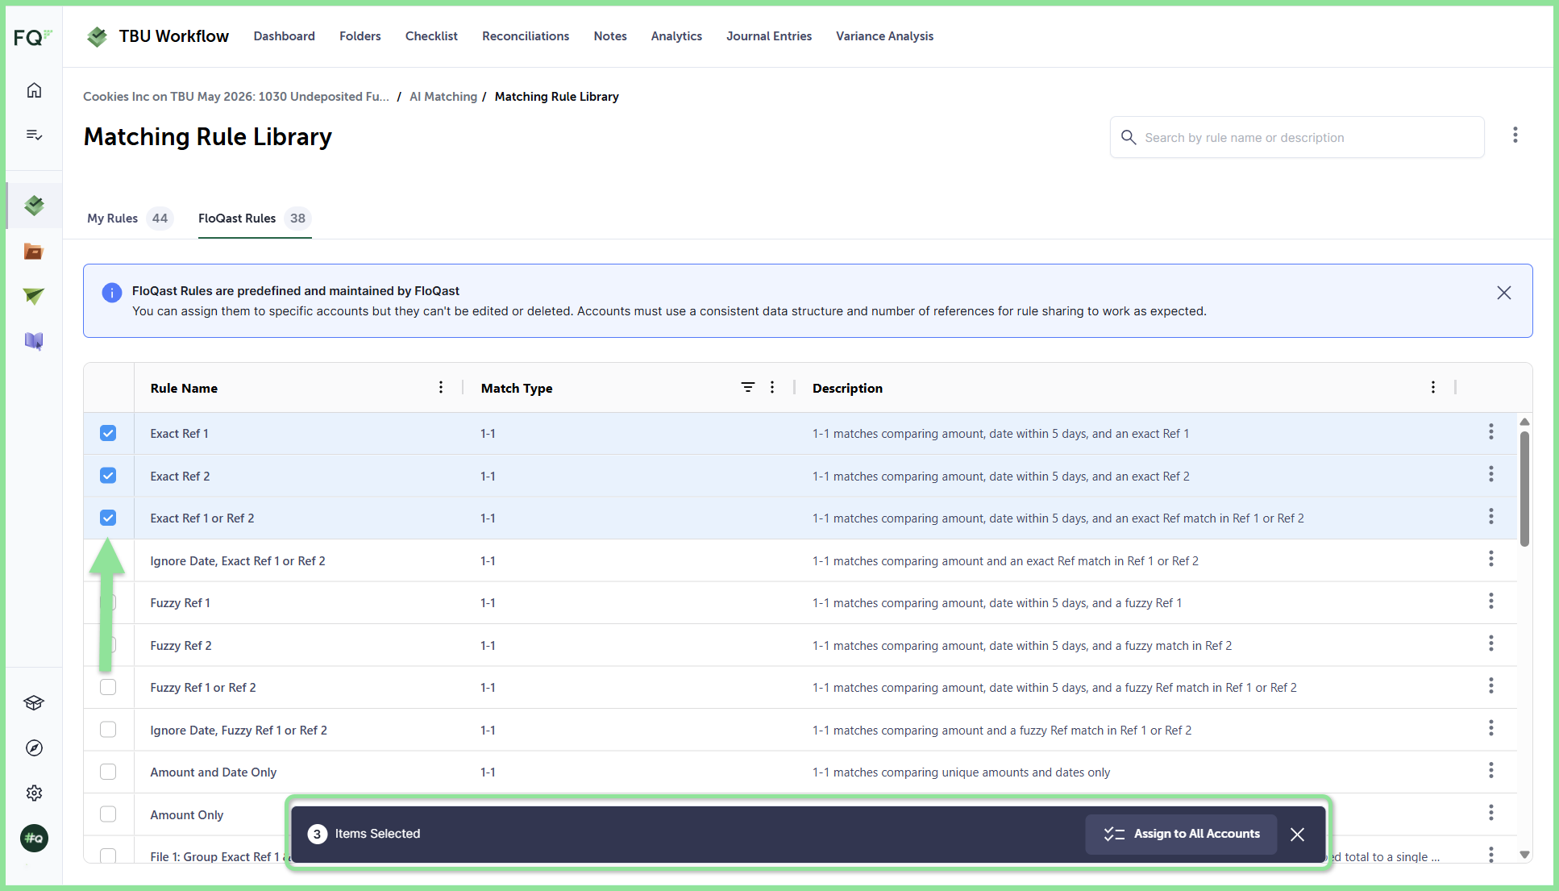The image size is (1559, 891).
Task: Uncheck the Exact Ref 1 or Ref 2 checkbox
Action: pos(108,518)
